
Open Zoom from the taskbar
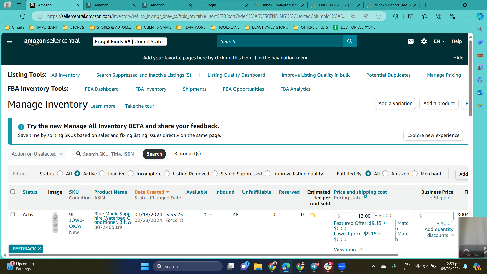click(x=342, y=266)
